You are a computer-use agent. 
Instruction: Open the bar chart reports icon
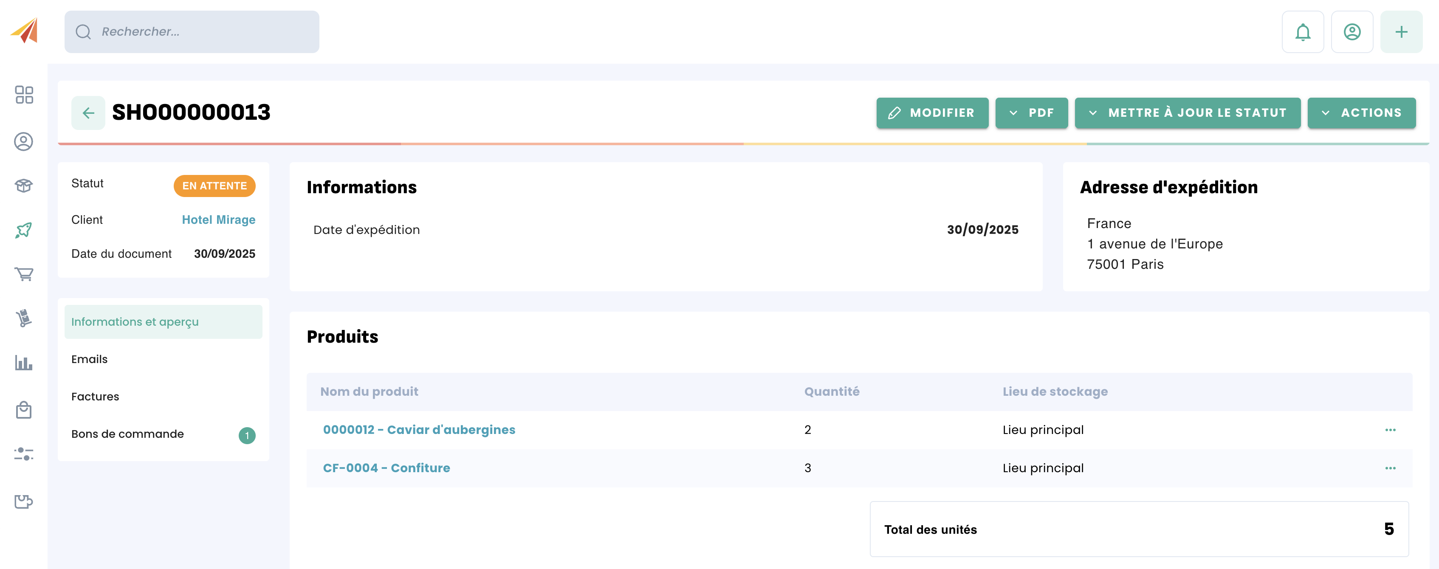point(23,363)
